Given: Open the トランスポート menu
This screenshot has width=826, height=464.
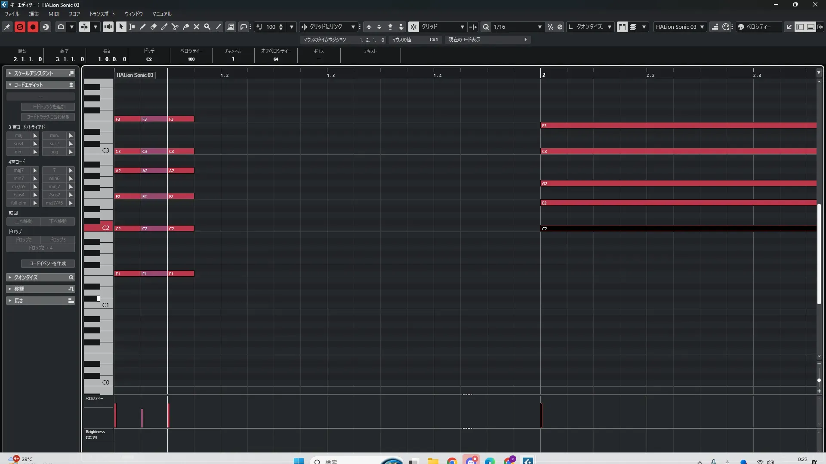Looking at the screenshot, I should pos(102,14).
